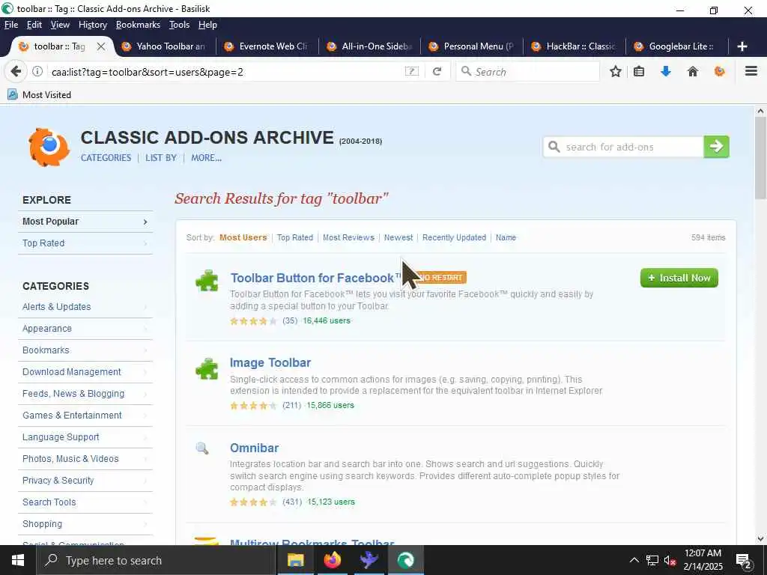Select Top Rated in Explore sidebar
767x575 pixels.
pyautogui.click(x=85, y=243)
